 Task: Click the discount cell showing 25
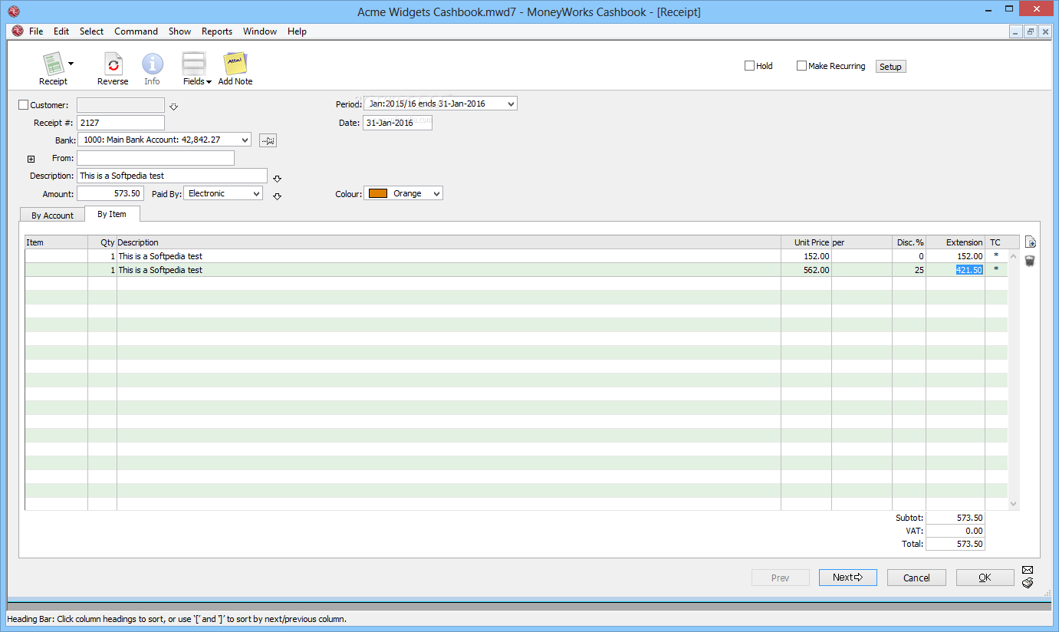click(909, 270)
